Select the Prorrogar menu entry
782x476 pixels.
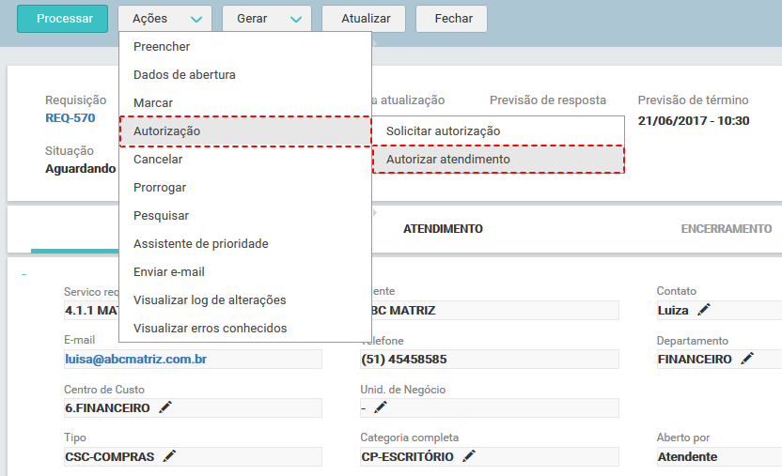[x=245, y=188]
